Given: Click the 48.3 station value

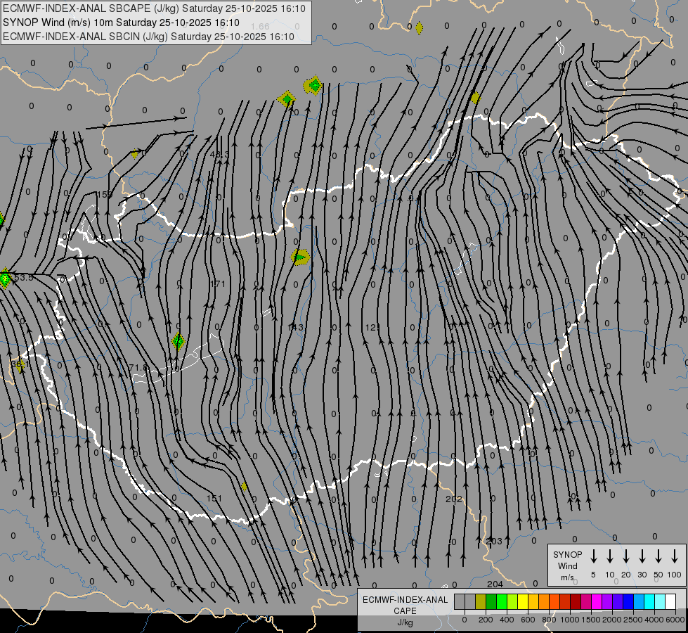Looking at the screenshot, I should (x=219, y=154).
